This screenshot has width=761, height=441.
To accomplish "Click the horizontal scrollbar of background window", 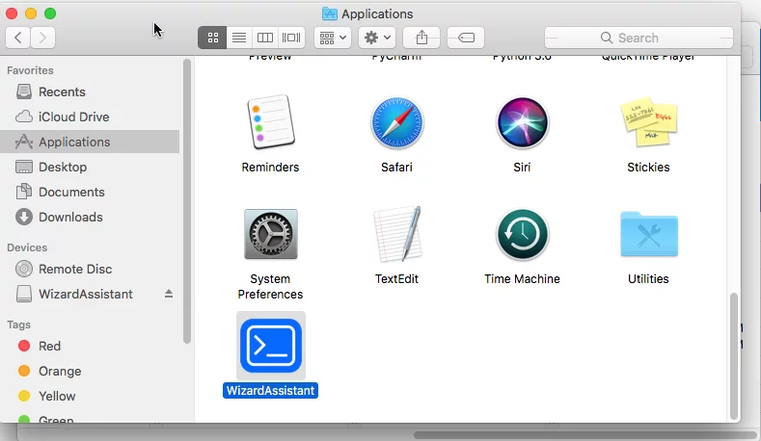I will click(x=586, y=435).
